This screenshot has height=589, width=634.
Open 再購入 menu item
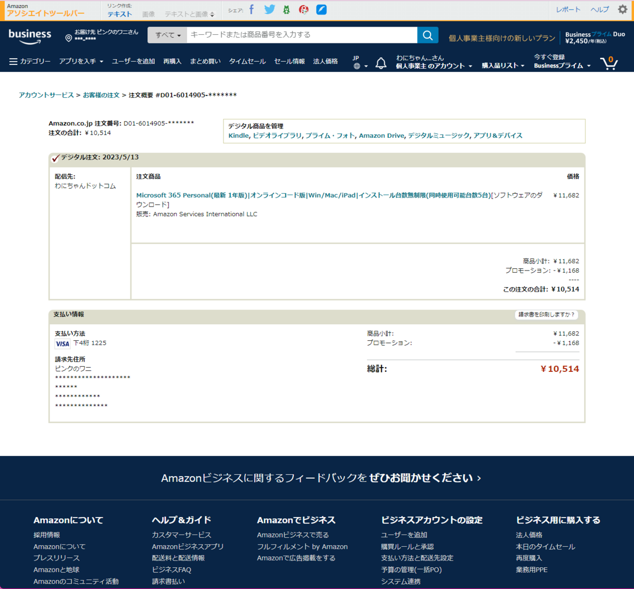(x=172, y=61)
